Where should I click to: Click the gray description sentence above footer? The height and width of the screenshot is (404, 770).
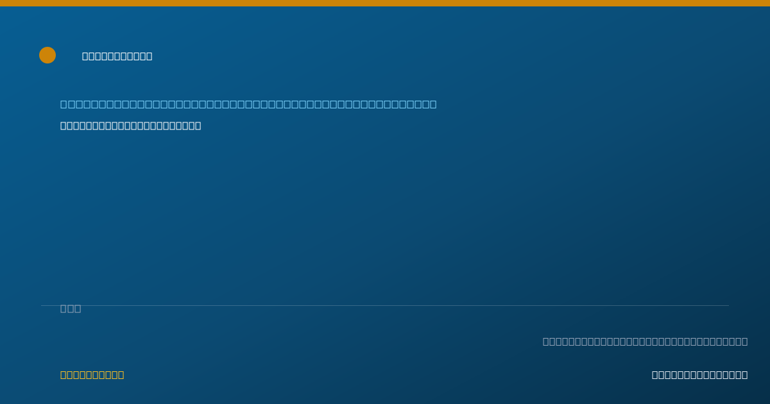[x=645, y=341]
